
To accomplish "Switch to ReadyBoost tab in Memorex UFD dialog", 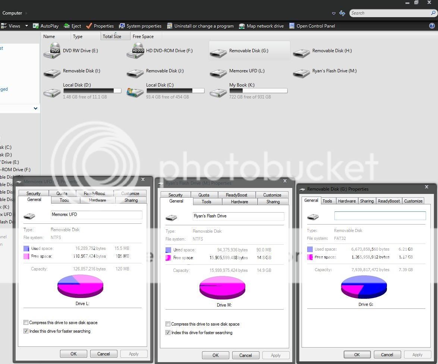I will pyautogui.click(x=94, y=193).
